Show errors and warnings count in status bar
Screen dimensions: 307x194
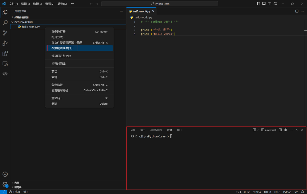(14, 192)
